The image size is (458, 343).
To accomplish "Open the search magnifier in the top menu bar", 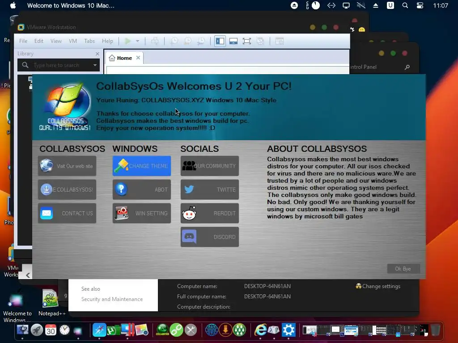I will [x=405, y=5].
